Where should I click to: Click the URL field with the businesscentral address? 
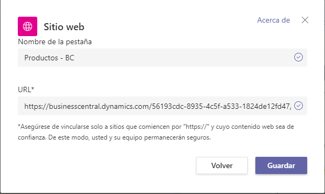click(x=162, y=106)
